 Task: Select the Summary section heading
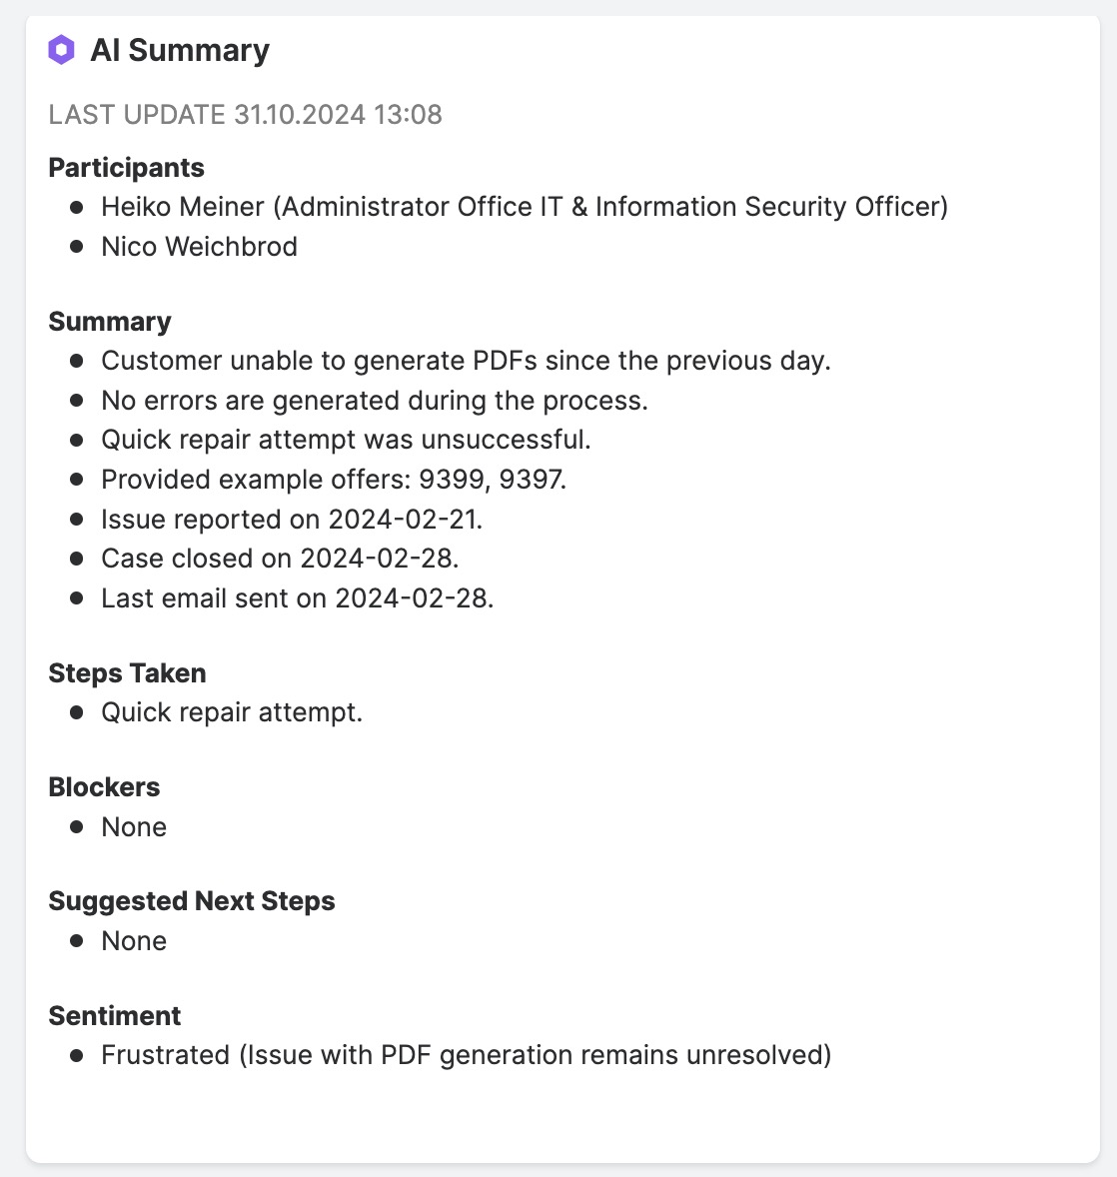click(110, 322)
